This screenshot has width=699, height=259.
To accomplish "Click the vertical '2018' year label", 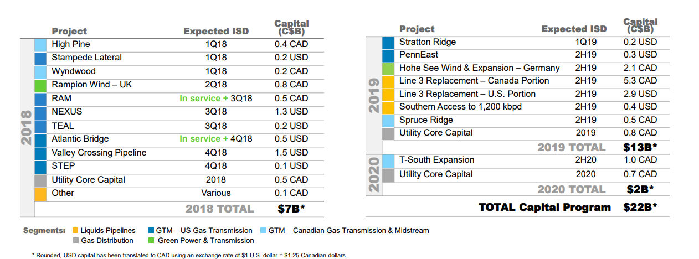I will click(x=27, y=128).
